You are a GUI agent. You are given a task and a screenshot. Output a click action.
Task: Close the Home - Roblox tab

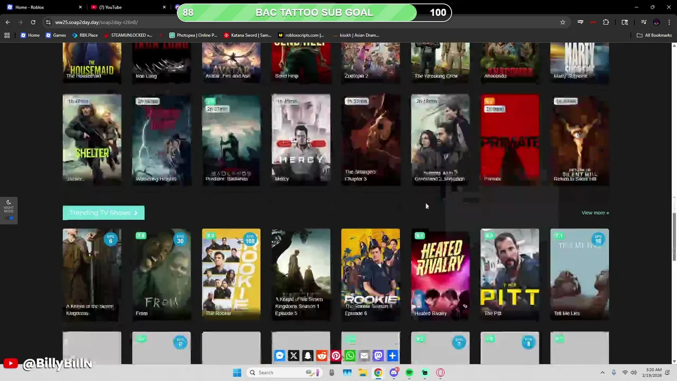click(80, 7)
